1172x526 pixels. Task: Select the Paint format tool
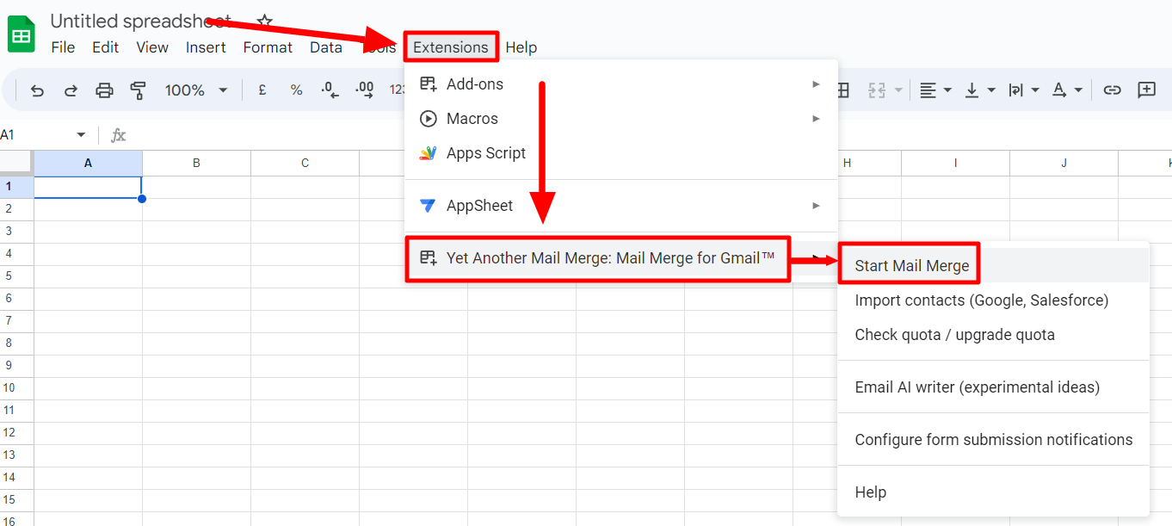pyautogui.click(x=138, y=90)
